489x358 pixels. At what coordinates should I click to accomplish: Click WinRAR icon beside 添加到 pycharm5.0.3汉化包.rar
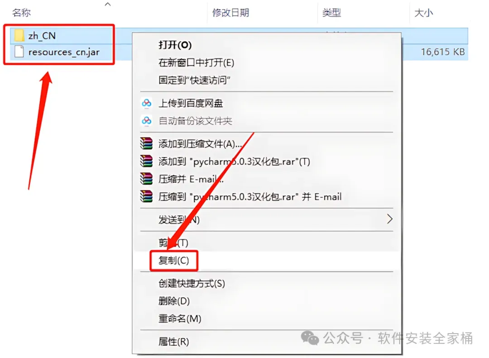click(146, 161)
